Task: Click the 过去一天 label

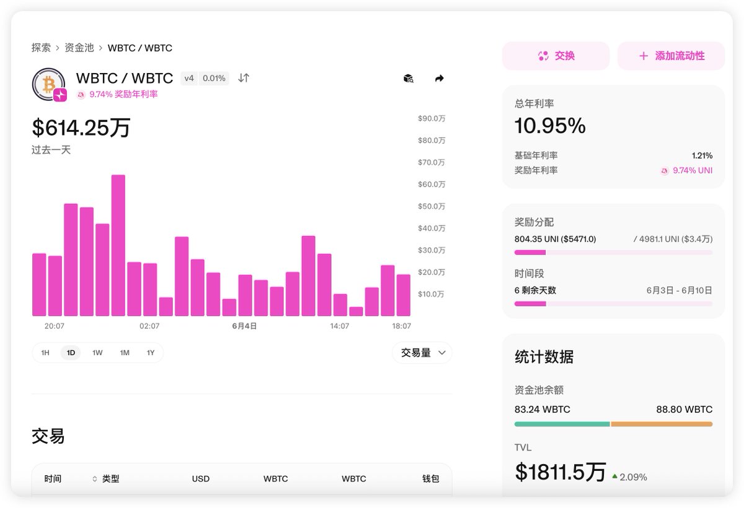Action: [x=51, y=150]
